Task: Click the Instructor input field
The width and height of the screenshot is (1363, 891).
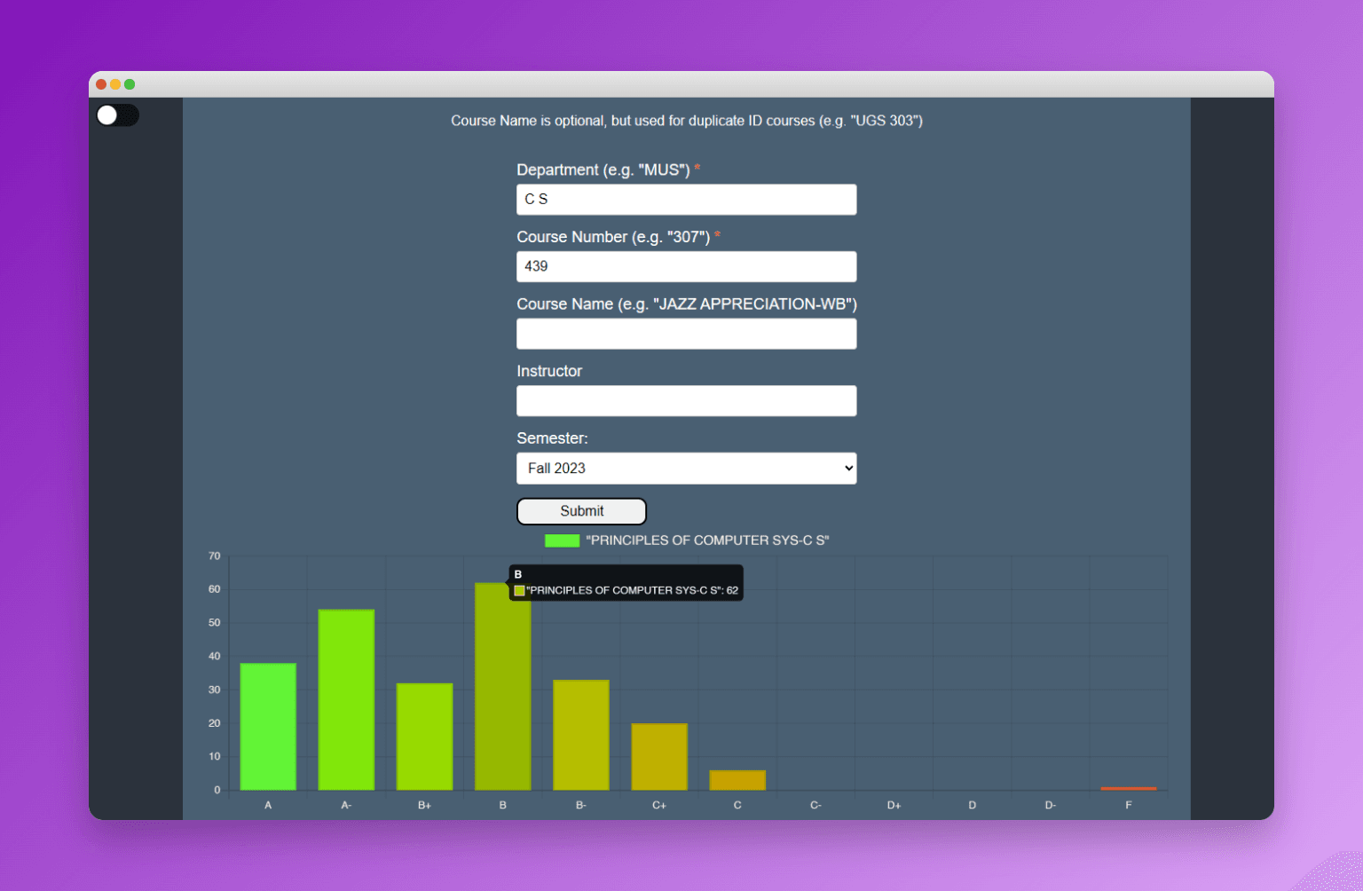Action: (x=686, y=401)
